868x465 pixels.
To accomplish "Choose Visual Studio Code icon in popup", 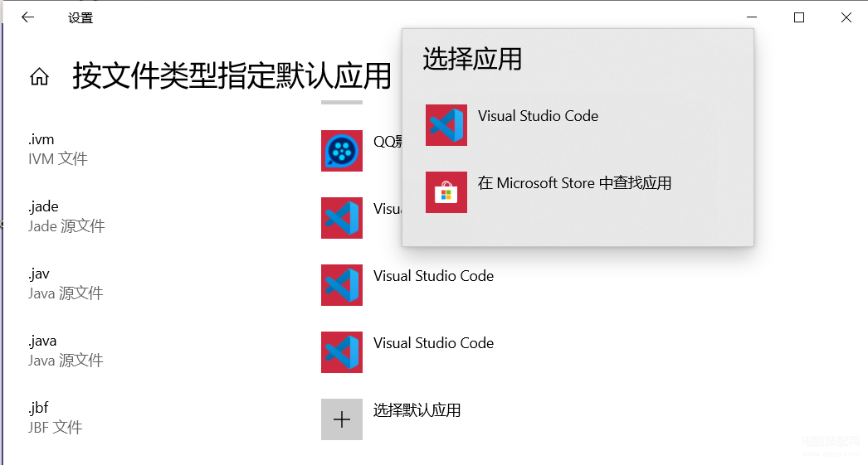I will pyautogui.click(x=446, y=125).
